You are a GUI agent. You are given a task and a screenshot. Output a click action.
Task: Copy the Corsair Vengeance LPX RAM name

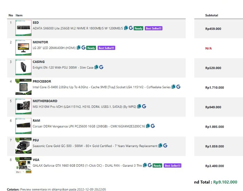[148, 126]
